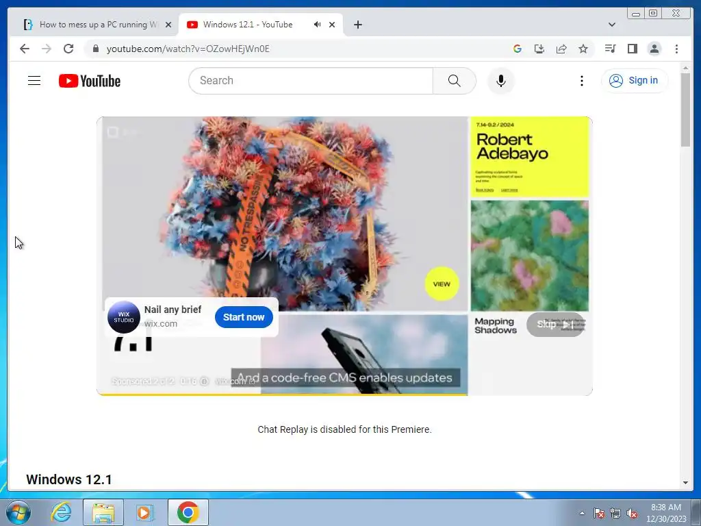The height and width of the screenshot is (526, 701).
Task: Open the wix.com link in ad card
Action: pos(160,323)
